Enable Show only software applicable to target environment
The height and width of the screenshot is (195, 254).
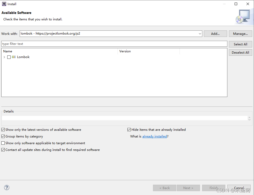3,143
